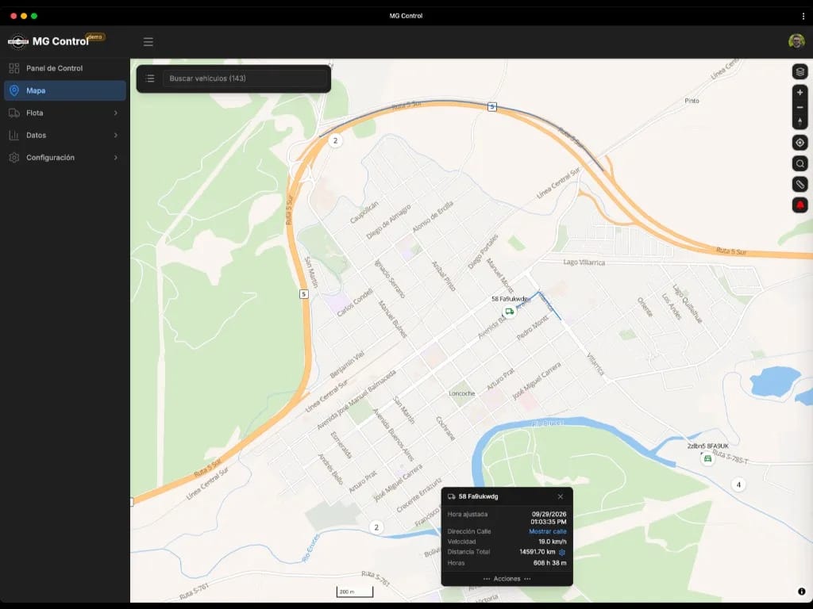Click the Lago Villarrica street label

[x=584, y=262]
